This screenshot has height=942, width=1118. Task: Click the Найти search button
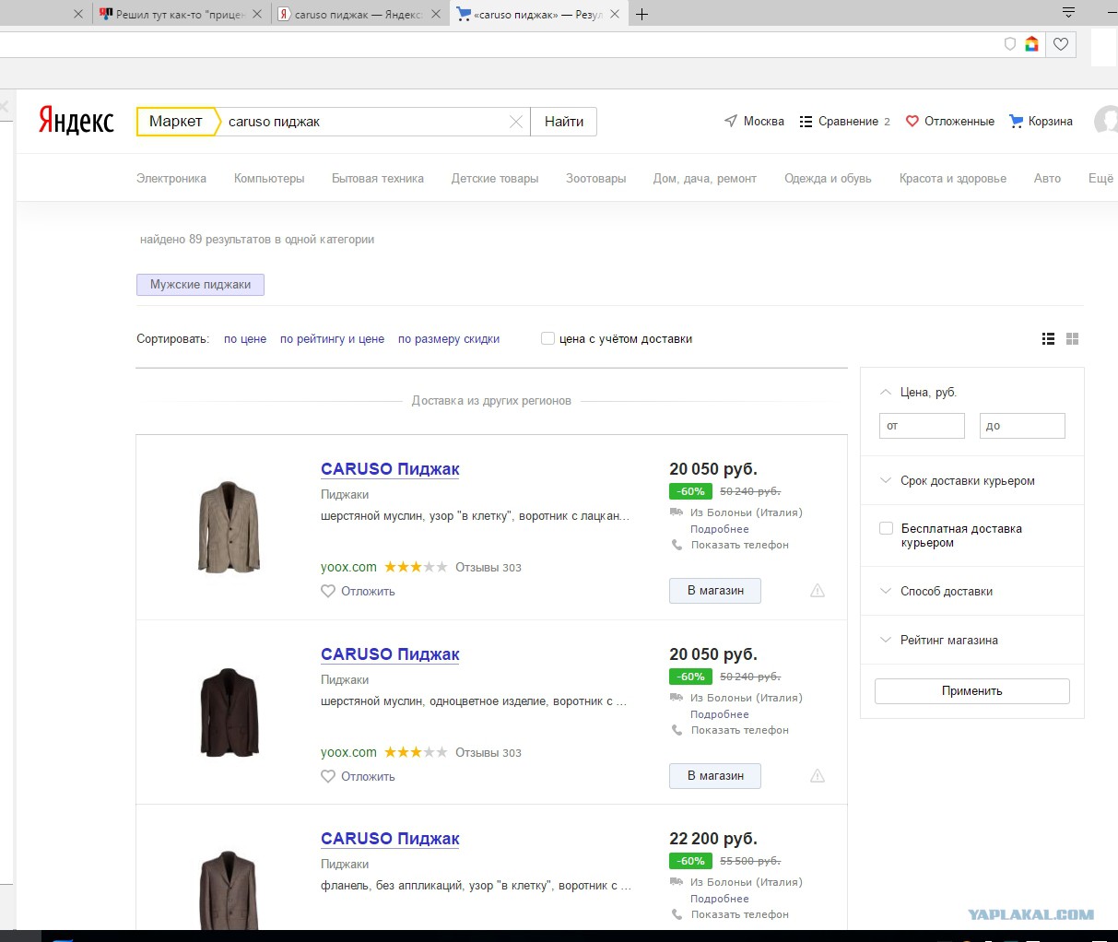point(564,122)
